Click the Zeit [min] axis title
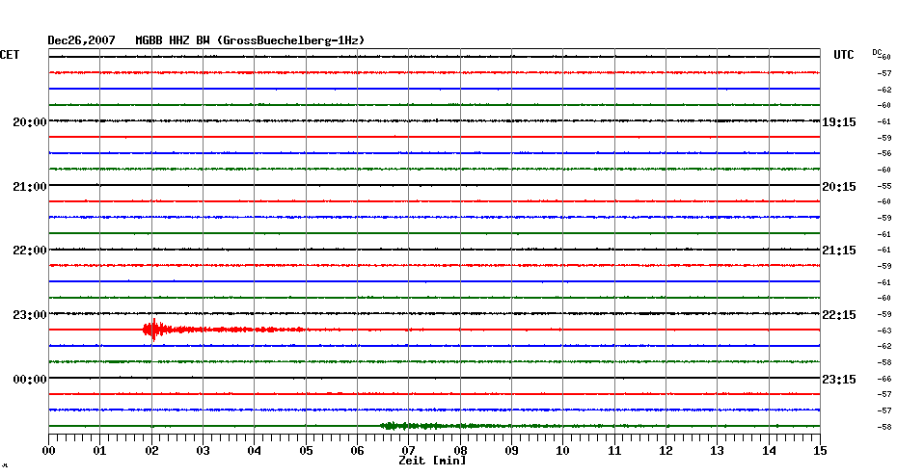The image size is (897, 476). (x=432, y=461)
